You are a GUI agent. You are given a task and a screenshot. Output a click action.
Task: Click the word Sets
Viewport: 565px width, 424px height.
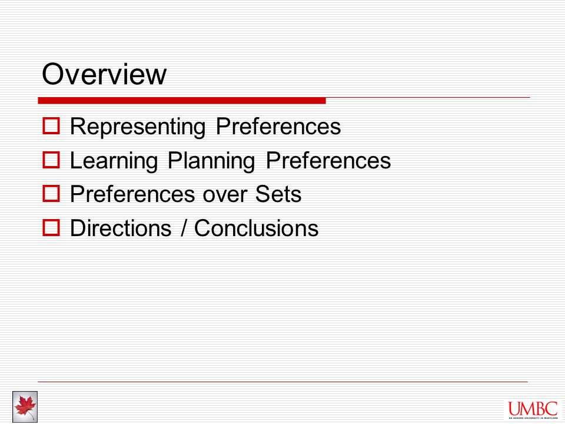[278, 194]
